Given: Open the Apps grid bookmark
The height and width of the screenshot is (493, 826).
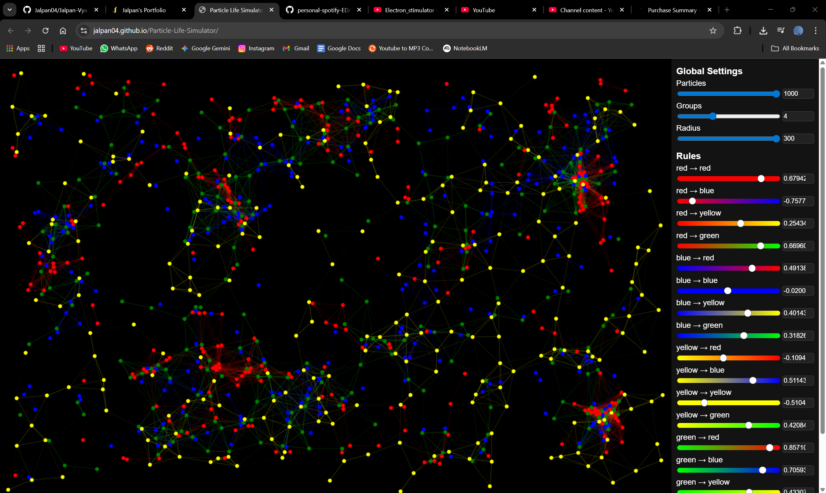Looking at the screenshot, I should [x=18, y=48].
